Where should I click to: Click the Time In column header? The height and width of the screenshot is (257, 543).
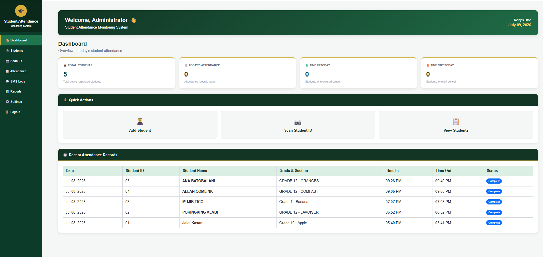tap(408, 170)
